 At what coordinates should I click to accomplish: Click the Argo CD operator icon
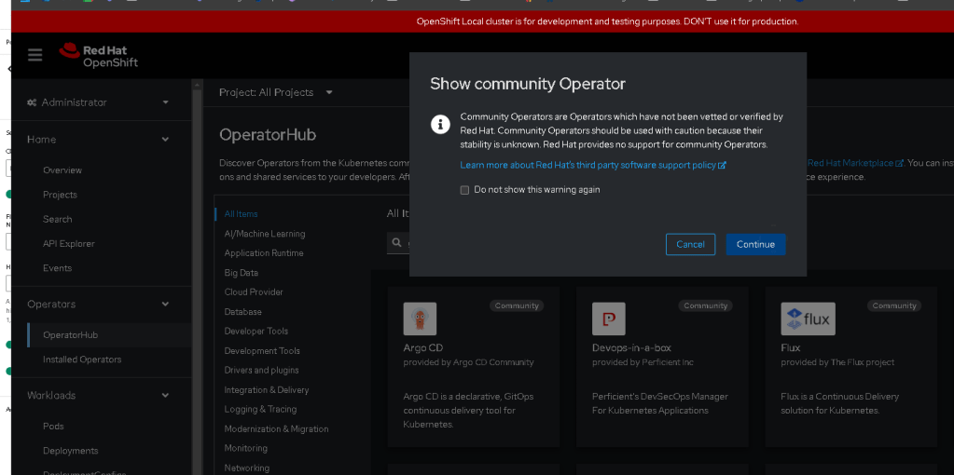click(420, 319)
